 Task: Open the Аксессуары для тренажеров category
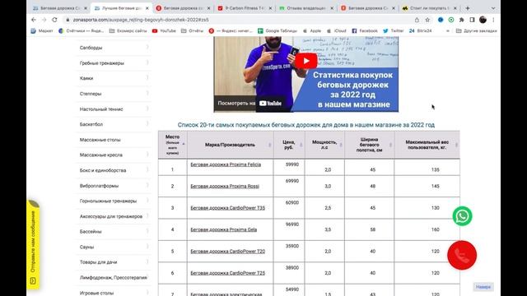[111, 216]
